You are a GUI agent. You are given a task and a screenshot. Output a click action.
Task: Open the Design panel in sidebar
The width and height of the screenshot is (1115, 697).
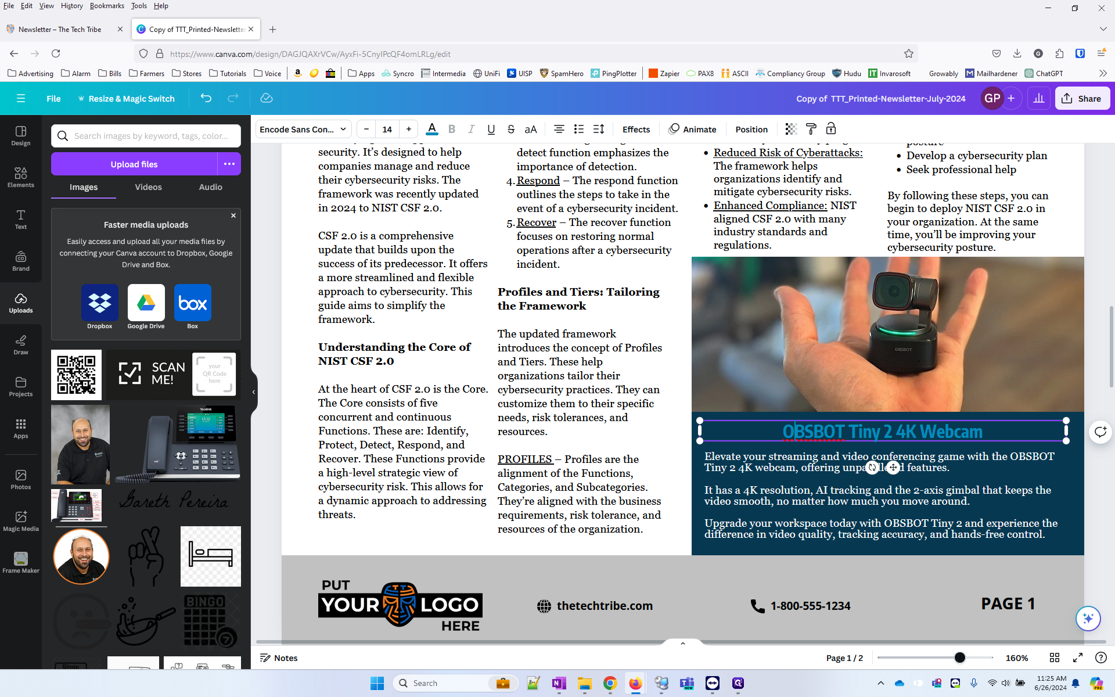21,136
